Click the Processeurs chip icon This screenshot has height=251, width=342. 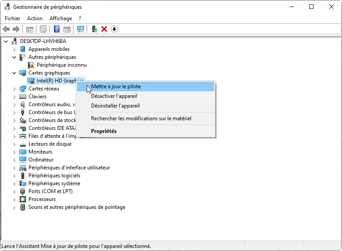click(23, 199)
